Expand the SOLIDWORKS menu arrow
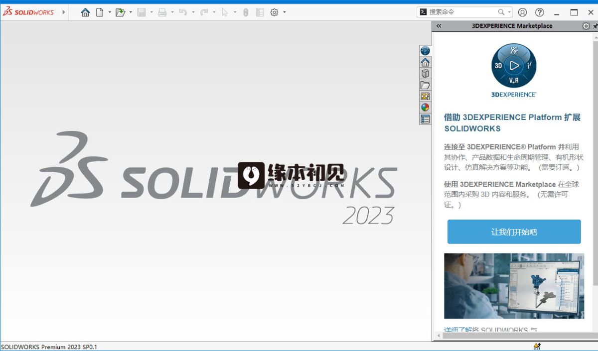598x351 pixels. pos(64,12)
